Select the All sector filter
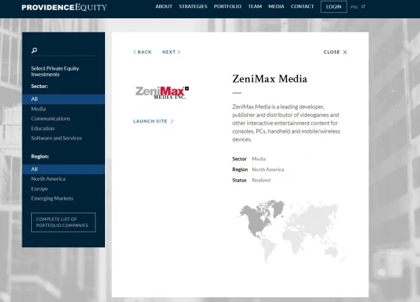The height and width of the screenshot is (302, 420). [64, 99]
